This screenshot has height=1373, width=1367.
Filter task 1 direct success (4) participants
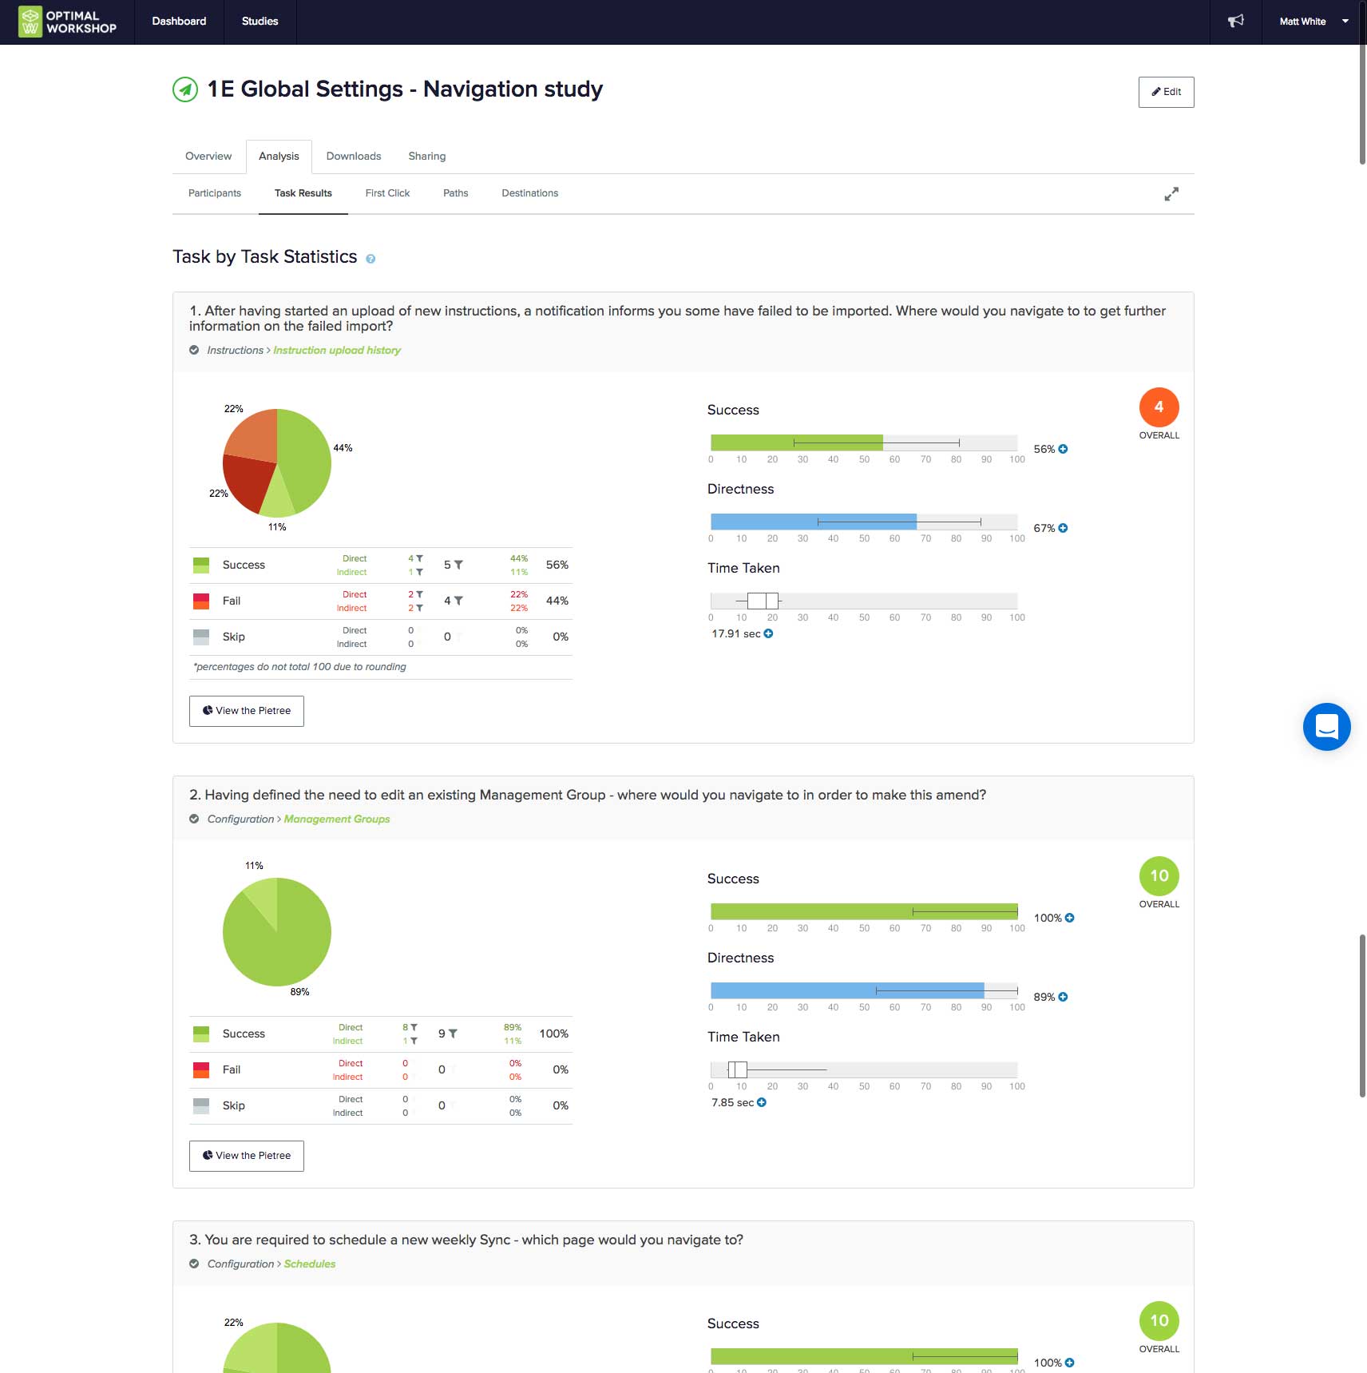pyautogui.click(x=419, y=559)
